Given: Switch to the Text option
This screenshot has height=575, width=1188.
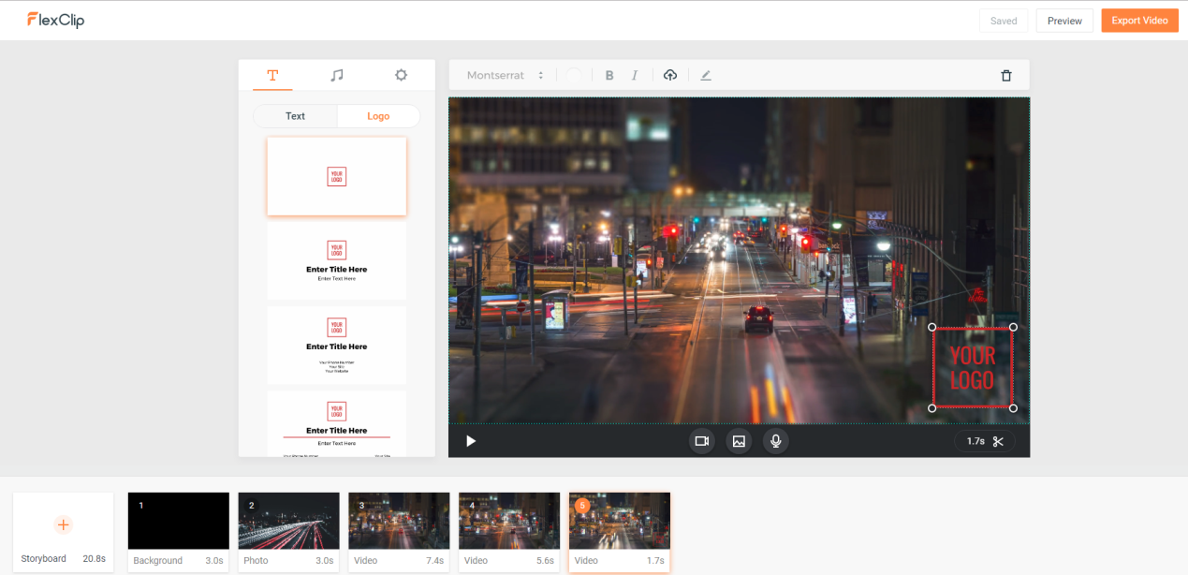Looking at the screenshot, I should [295, 116].
